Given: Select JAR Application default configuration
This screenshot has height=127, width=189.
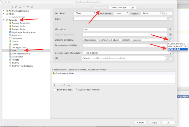Looking at the screenshot, I should point(19,48).
